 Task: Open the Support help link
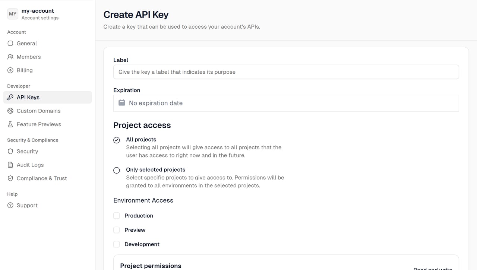pos(47,205)
